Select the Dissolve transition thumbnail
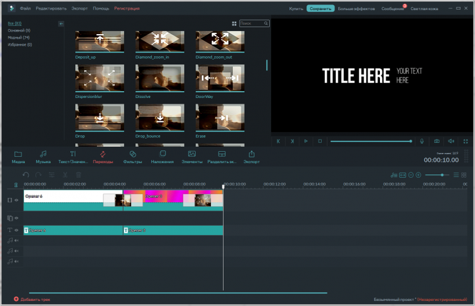Screen dimensions: 475x306 (x=160, y=78)
